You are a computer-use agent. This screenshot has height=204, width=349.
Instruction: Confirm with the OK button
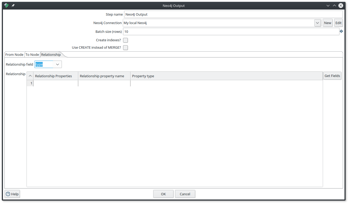coord(163,194)
